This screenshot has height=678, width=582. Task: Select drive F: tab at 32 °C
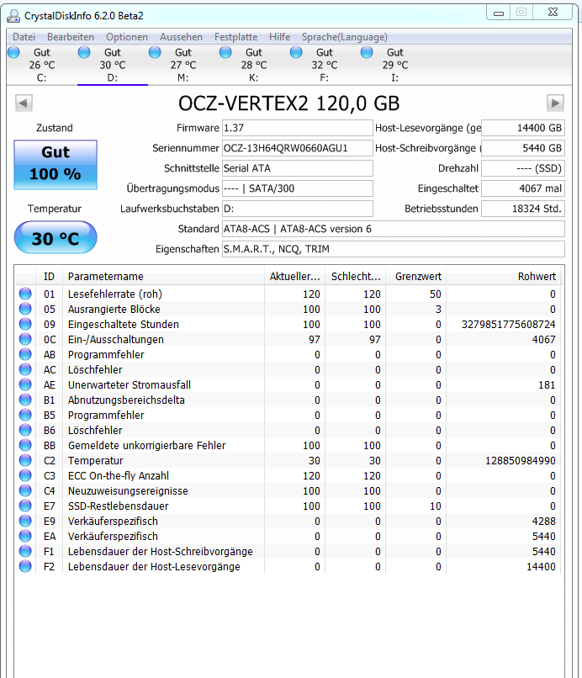point(325,65)
